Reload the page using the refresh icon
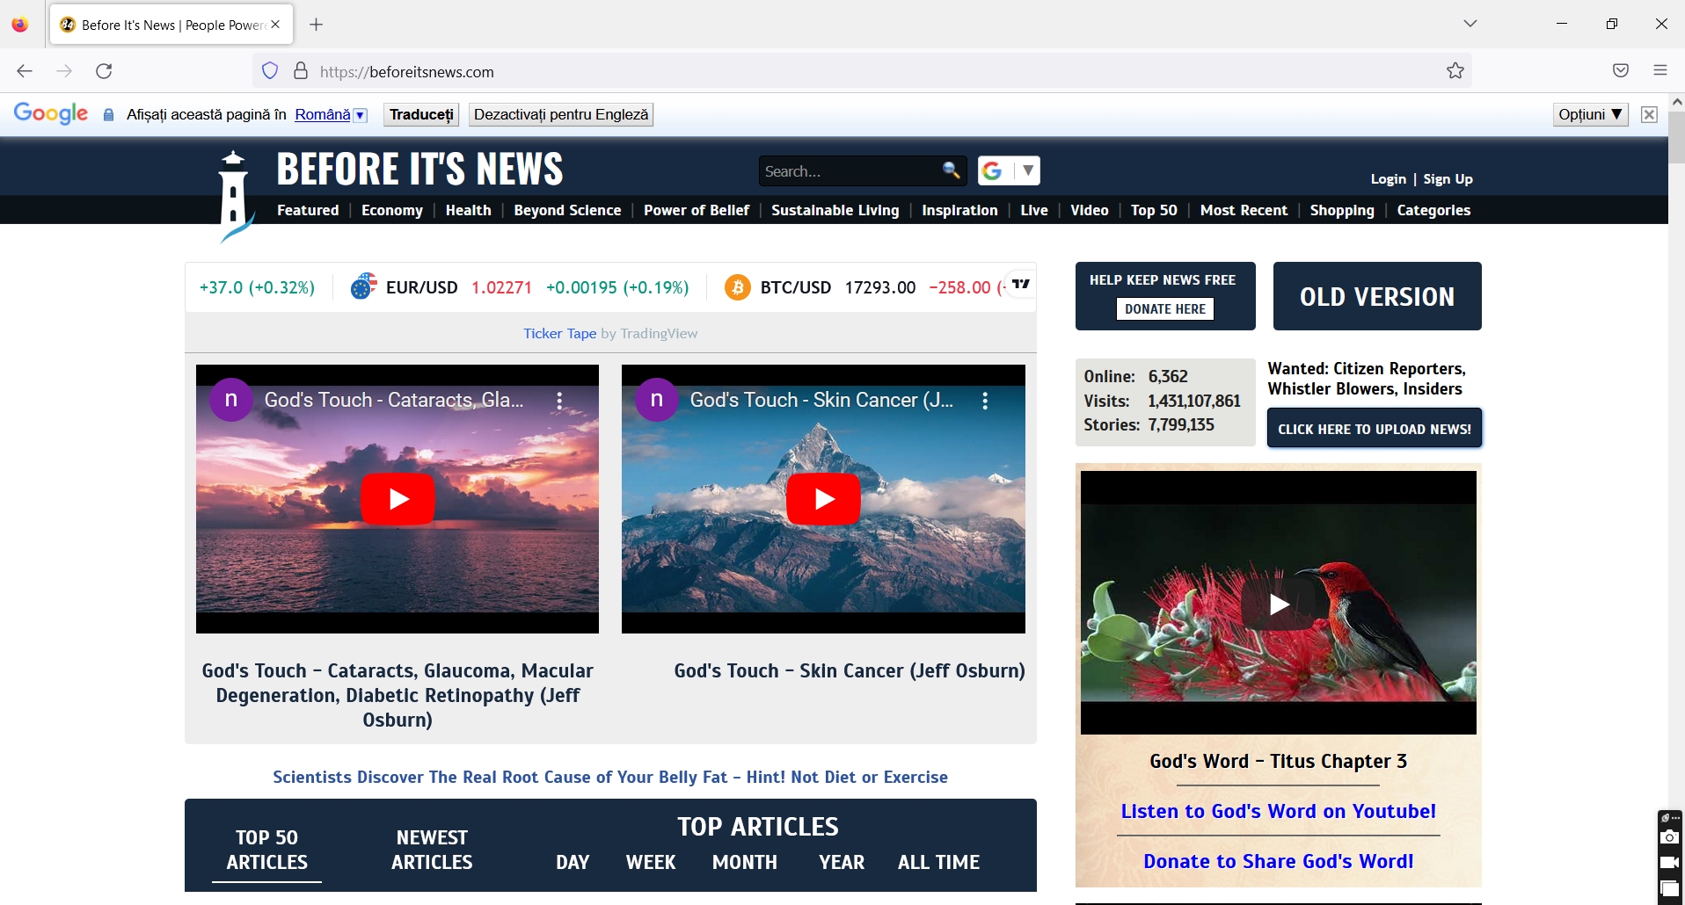The width and height of the screenshot is (1685, 905). click(104, 71)
